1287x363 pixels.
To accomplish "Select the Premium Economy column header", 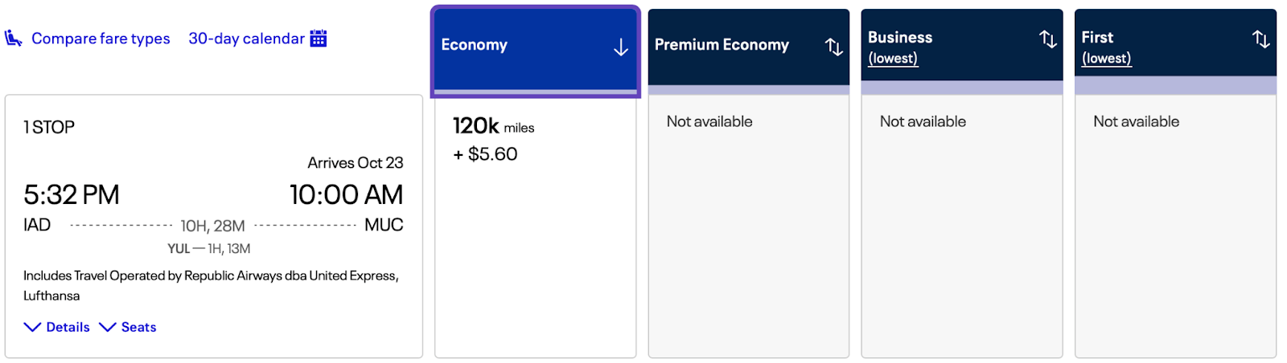I will (x=722, y=45).
